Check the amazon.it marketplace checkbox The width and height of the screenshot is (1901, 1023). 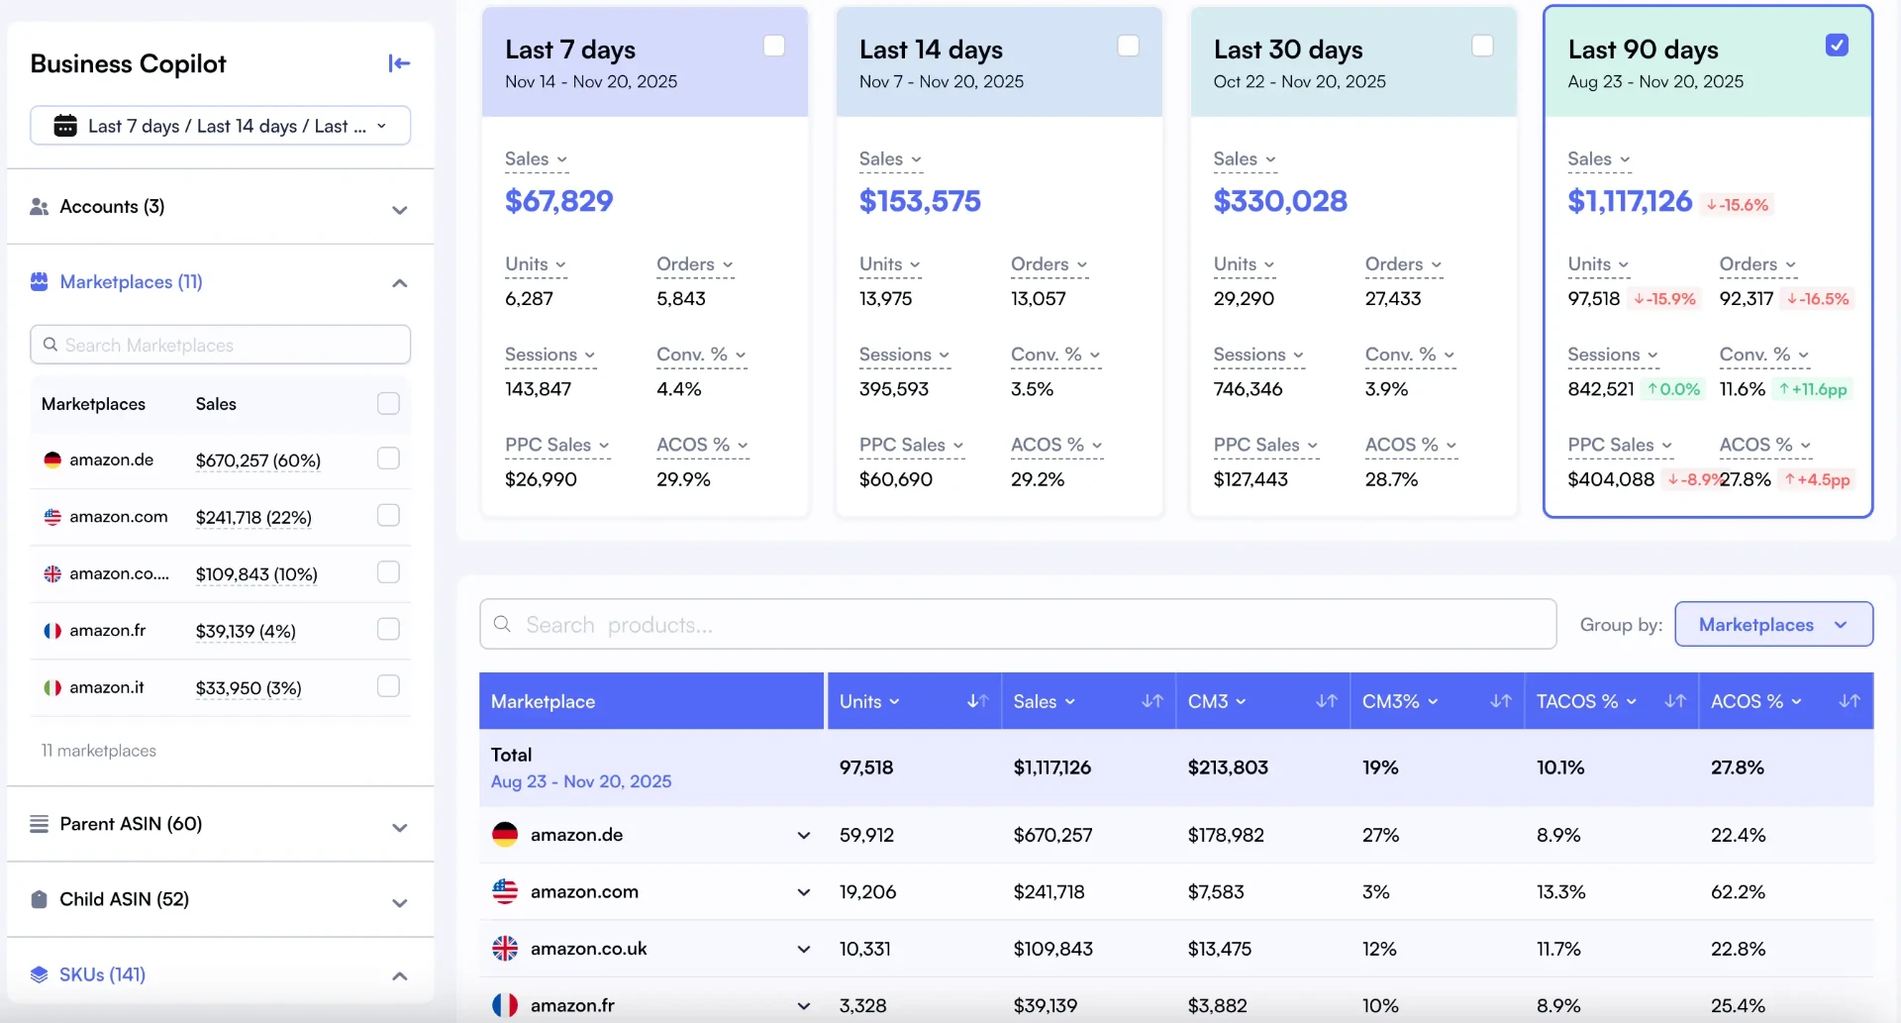point(388,686)
